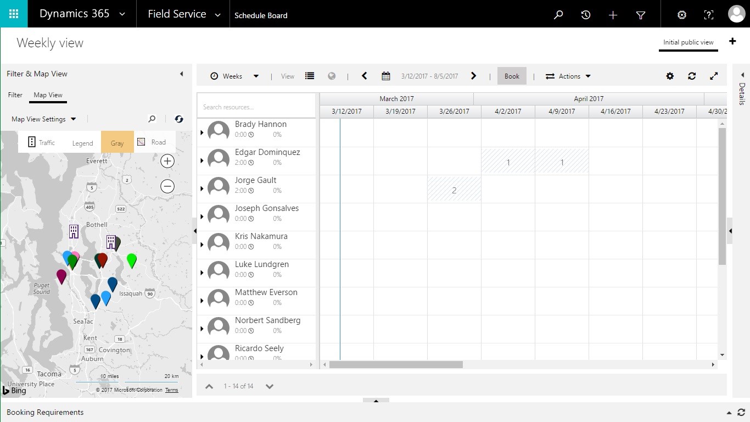Open the calendar date picker icon
Screen dimensions: 750x422
386,76
